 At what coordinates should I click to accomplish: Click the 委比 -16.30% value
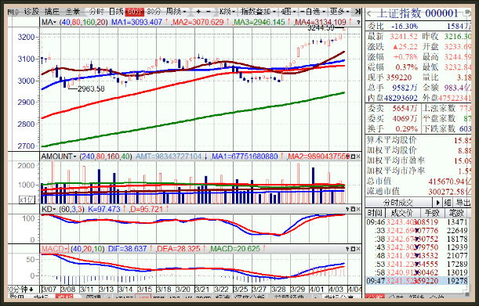pos(405,27)
